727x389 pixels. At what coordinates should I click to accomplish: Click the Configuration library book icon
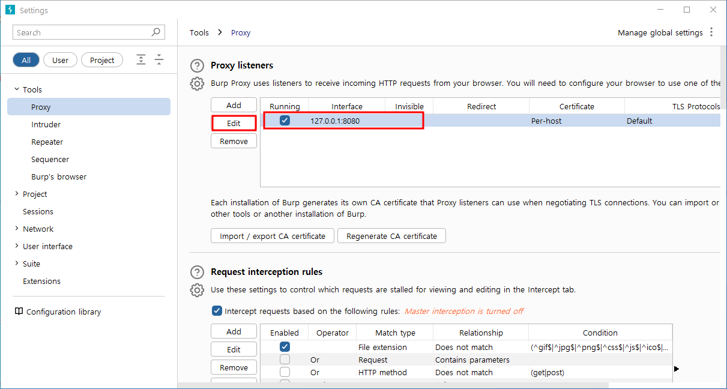[19, 312]
